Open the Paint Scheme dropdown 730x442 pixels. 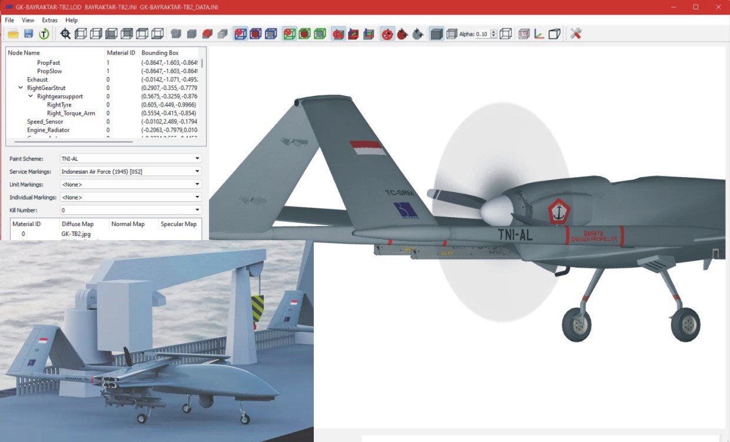(x=131, y=159)
